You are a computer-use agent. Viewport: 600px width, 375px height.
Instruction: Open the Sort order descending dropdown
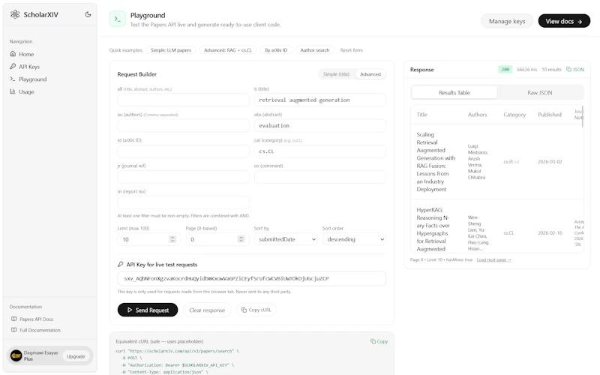[x=354, y=239]
